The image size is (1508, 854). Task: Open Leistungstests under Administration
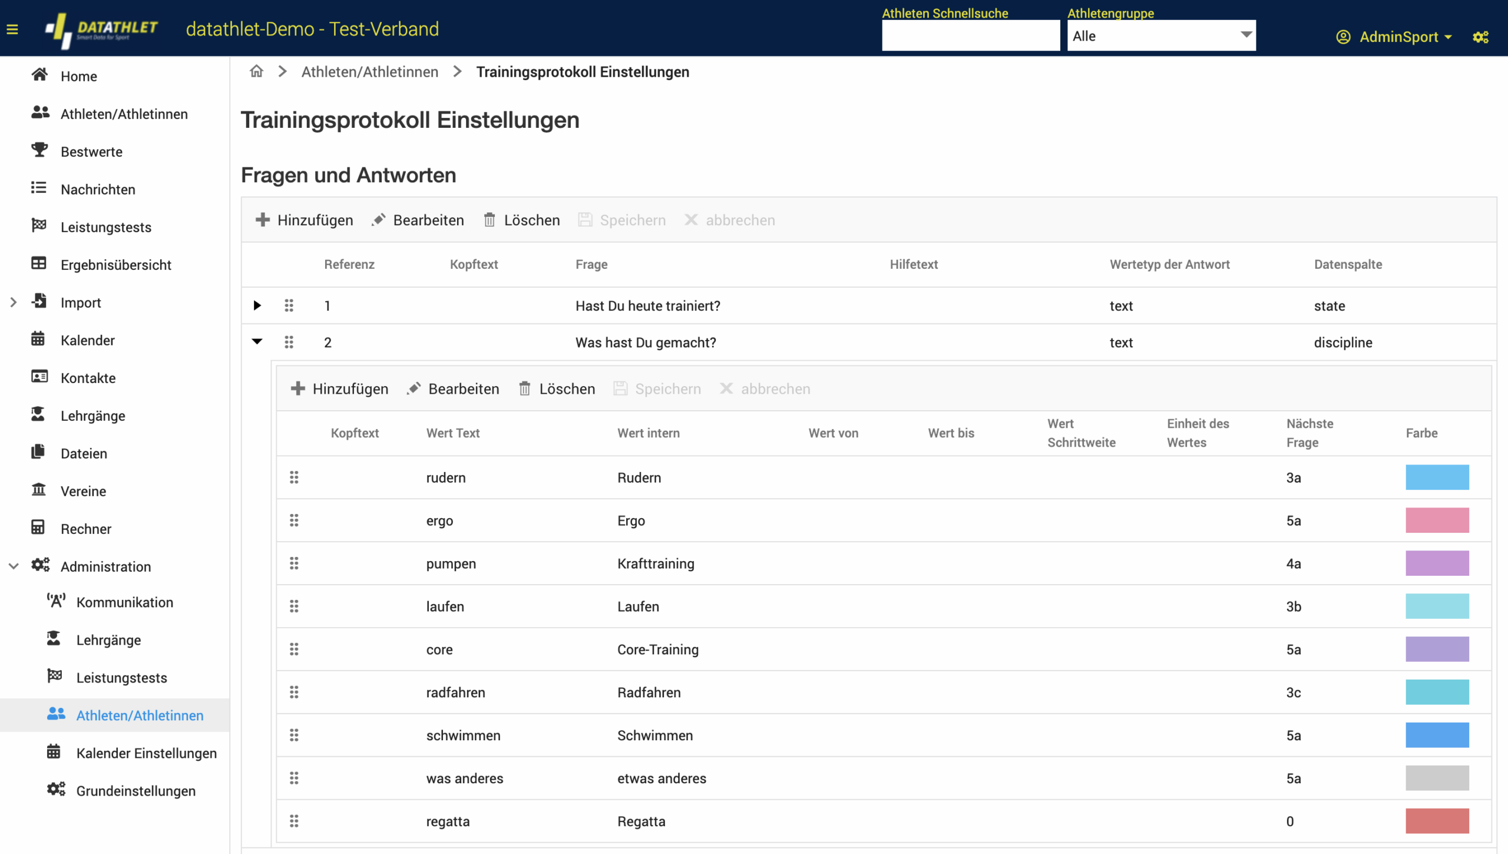pyautogui.click(x=122, y=678)
